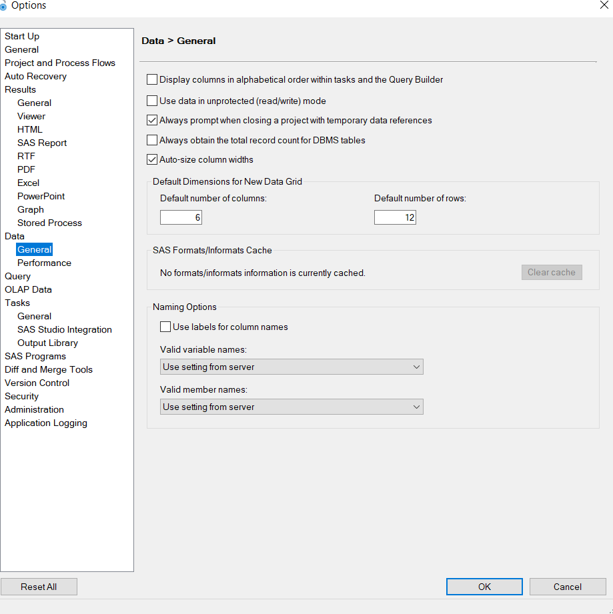613x614 pixels.
Task: Click the default number of rows field
Action: pos(395,217)
